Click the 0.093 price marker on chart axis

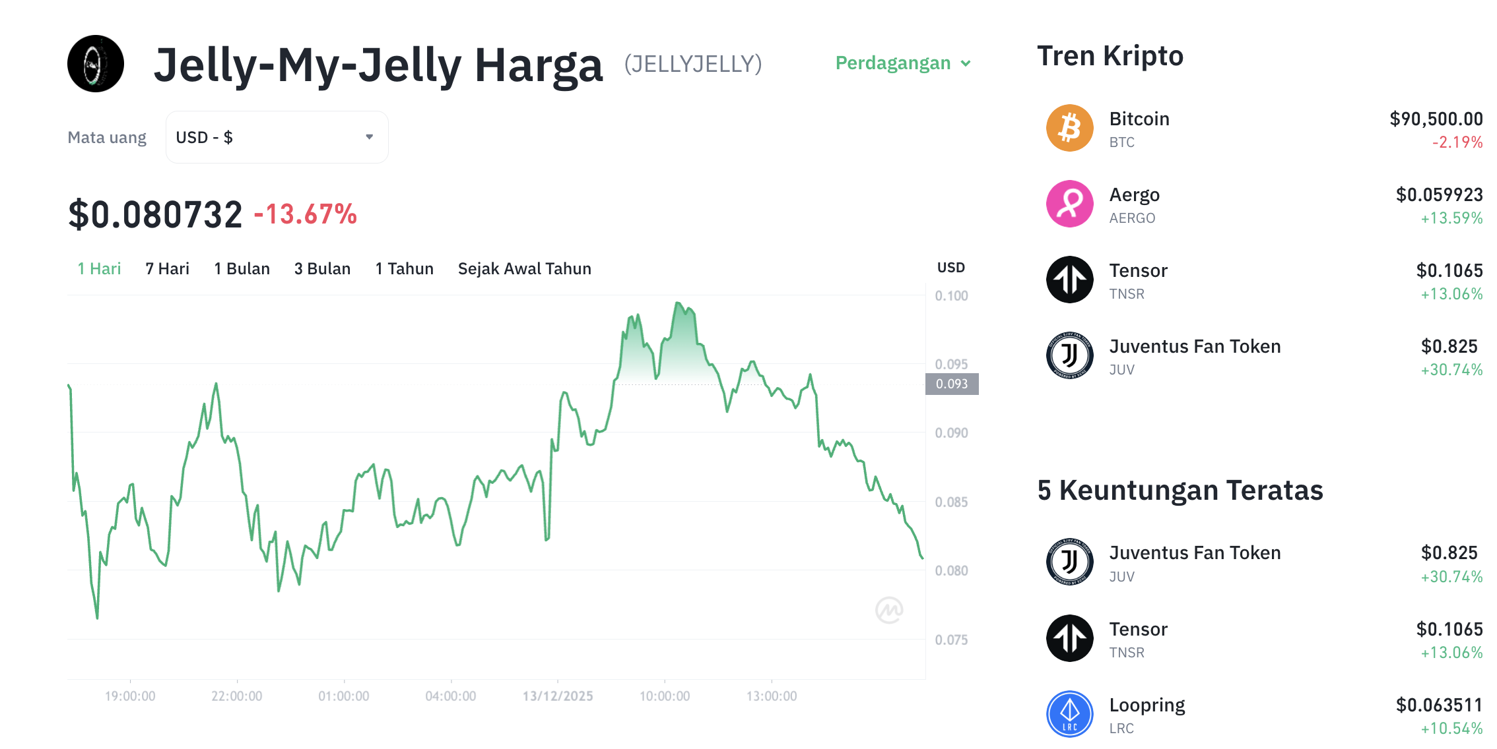click(x=951, y=384)
